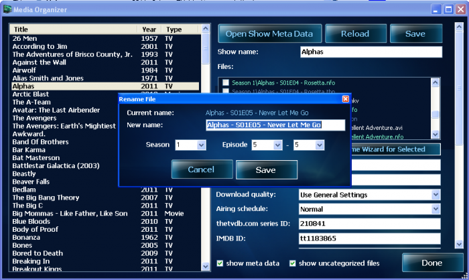Image resolution: width=469 pixels, height=280 pixels.
Task: Click the down arrow of the Files list scrollbar
Action: click(435, 135)
